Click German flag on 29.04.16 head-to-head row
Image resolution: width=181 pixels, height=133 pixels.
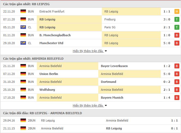23,120
